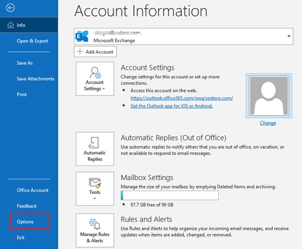The height and width of the screenshot is (249, 302).
Task: Click the back arrow icon
Action: coord(10,8)
